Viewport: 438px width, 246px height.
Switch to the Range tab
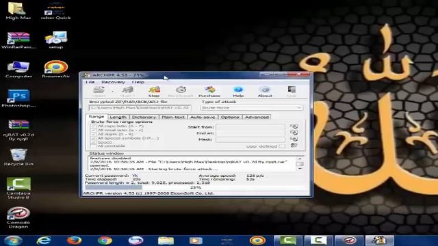tap(96, 117)
